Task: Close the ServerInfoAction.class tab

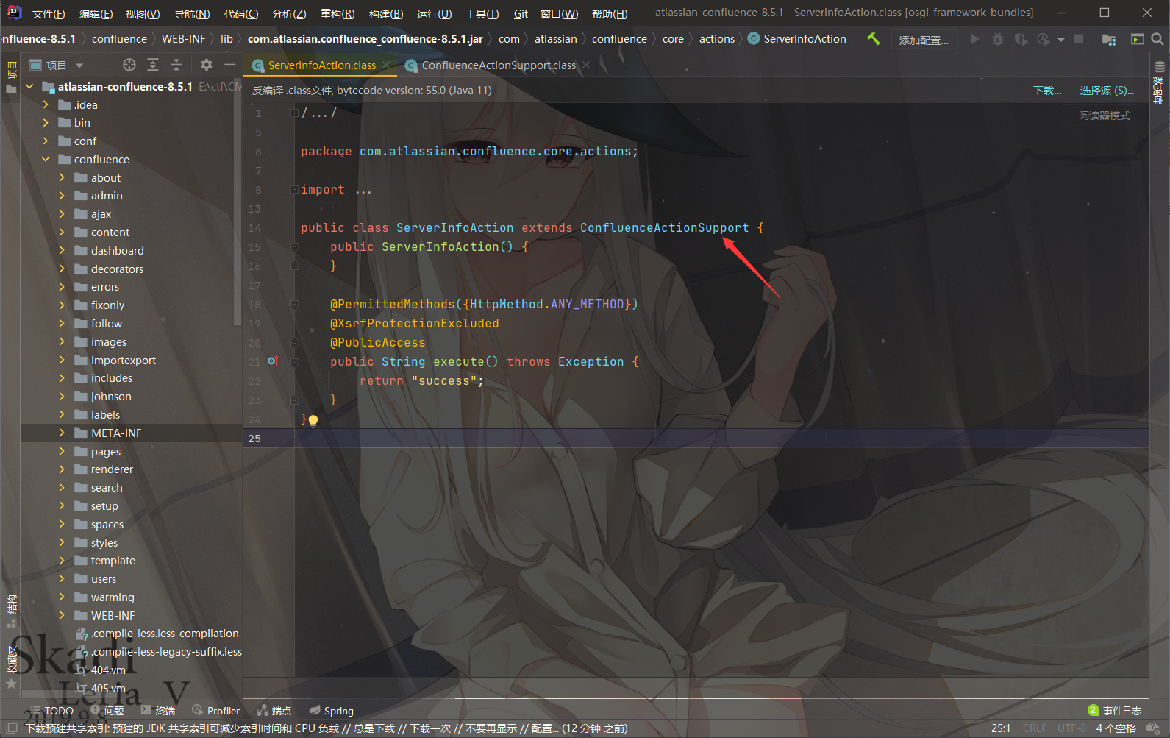Action: [386, 65]
